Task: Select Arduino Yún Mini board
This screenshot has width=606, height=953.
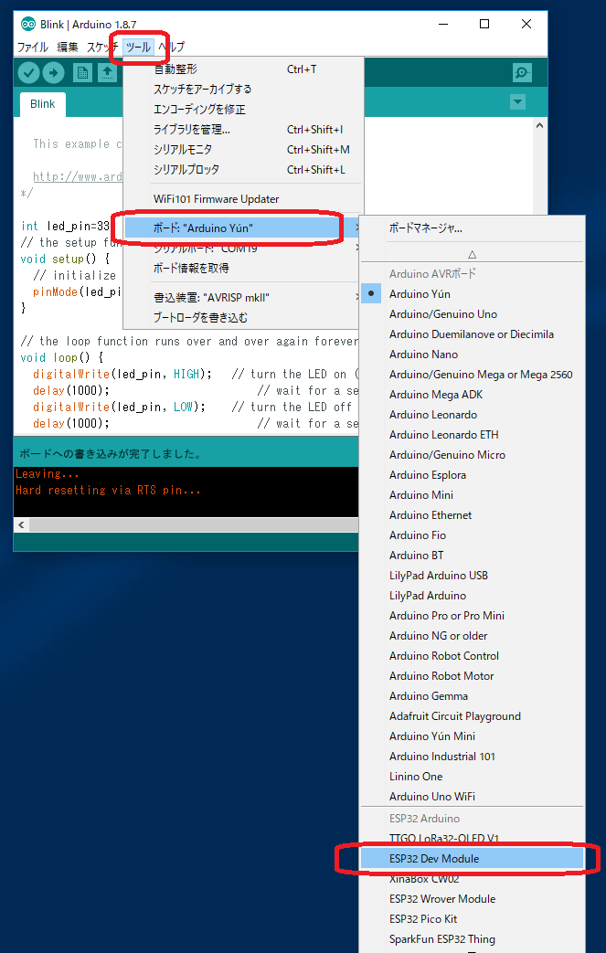Action: pyautogui.click(x=473, y=736)
